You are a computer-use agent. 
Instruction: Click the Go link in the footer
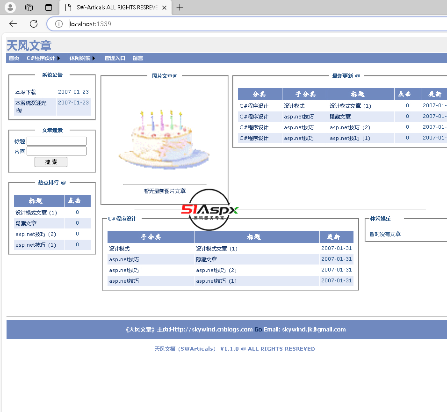[x=258, y=330]
